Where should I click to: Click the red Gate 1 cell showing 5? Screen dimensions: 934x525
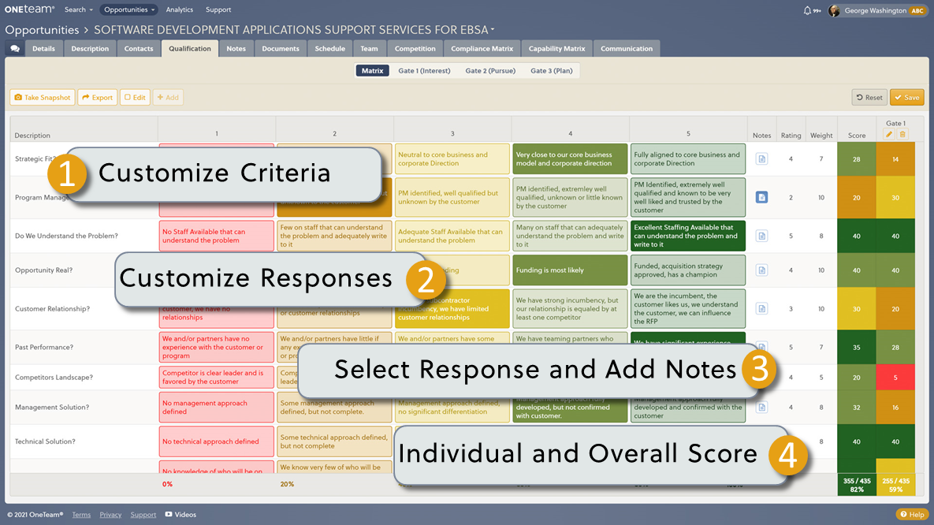[895, 378]
